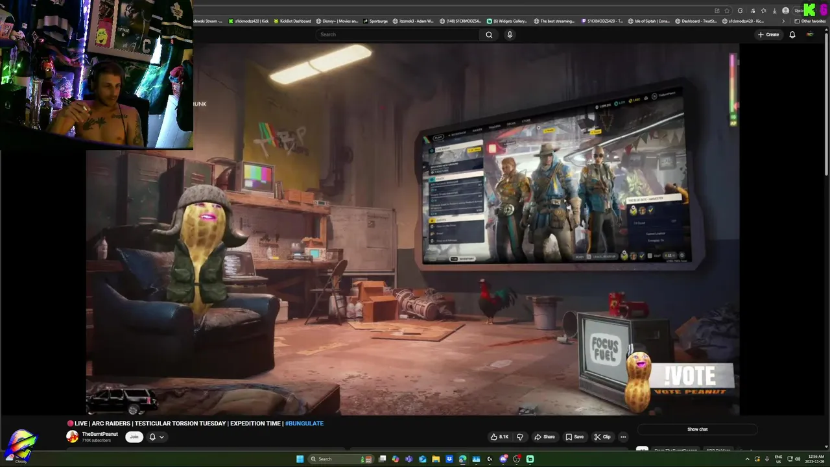The image size is (830, 467).
Task: Open YouTube notifications bell
Action: 792,34
